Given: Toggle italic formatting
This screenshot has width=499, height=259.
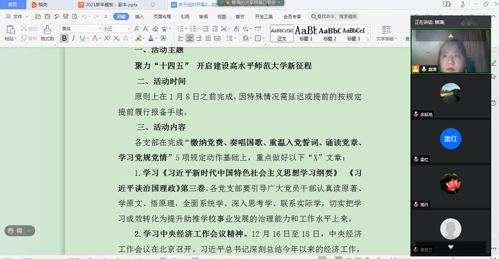Looking at the screenshot, I should pyautogui.click(x=74, y=39).
